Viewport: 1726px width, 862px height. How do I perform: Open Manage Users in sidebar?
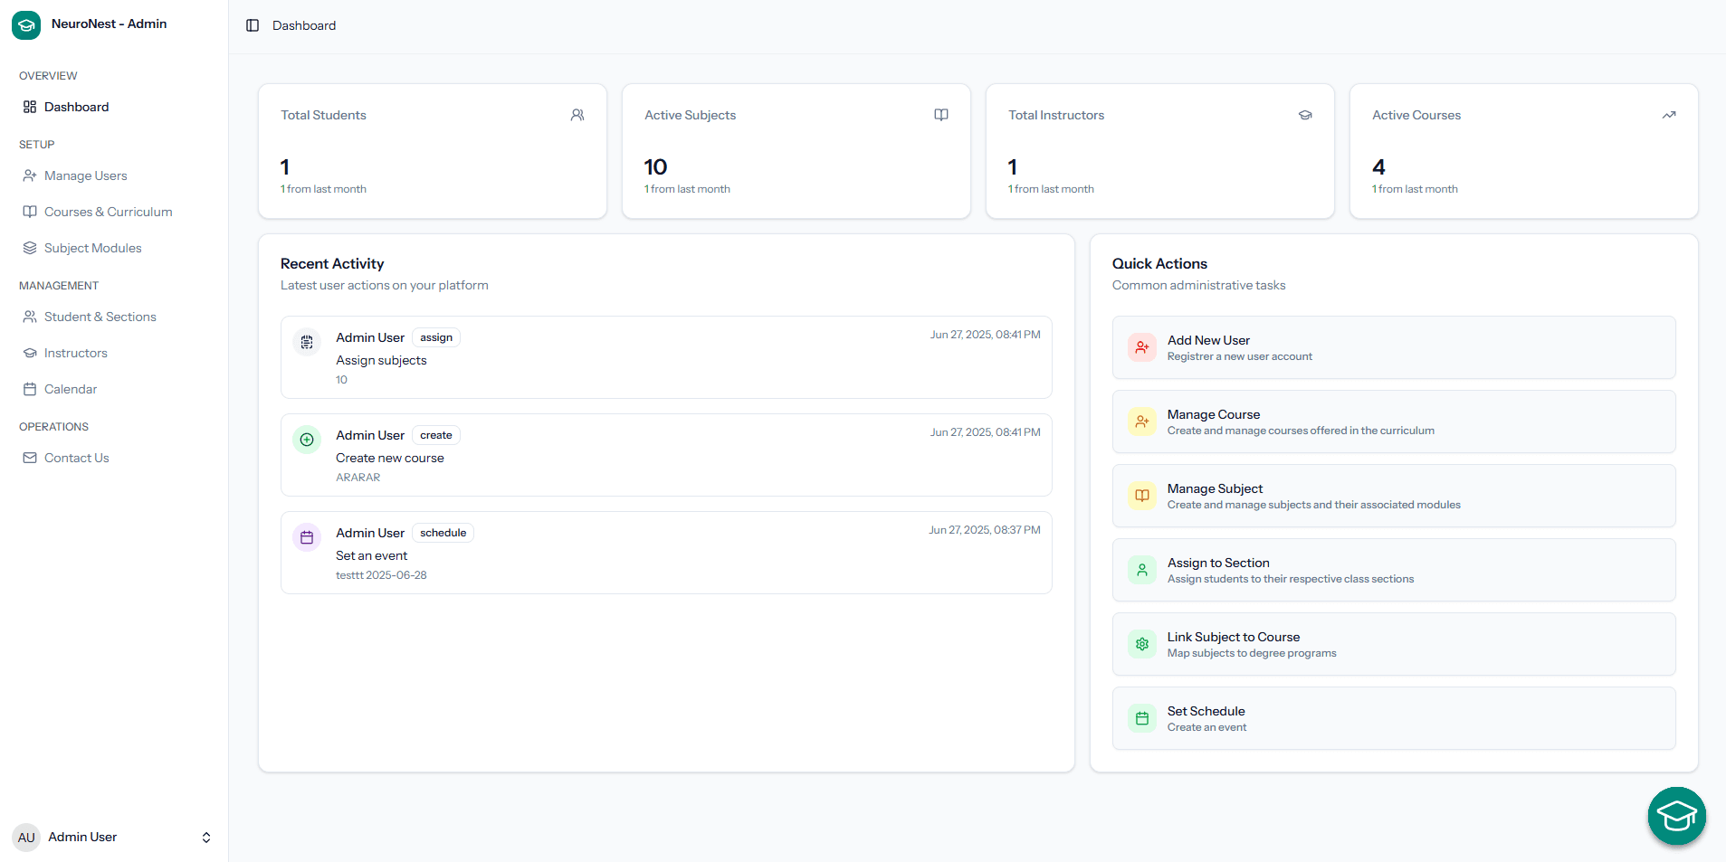pos(85,175)
